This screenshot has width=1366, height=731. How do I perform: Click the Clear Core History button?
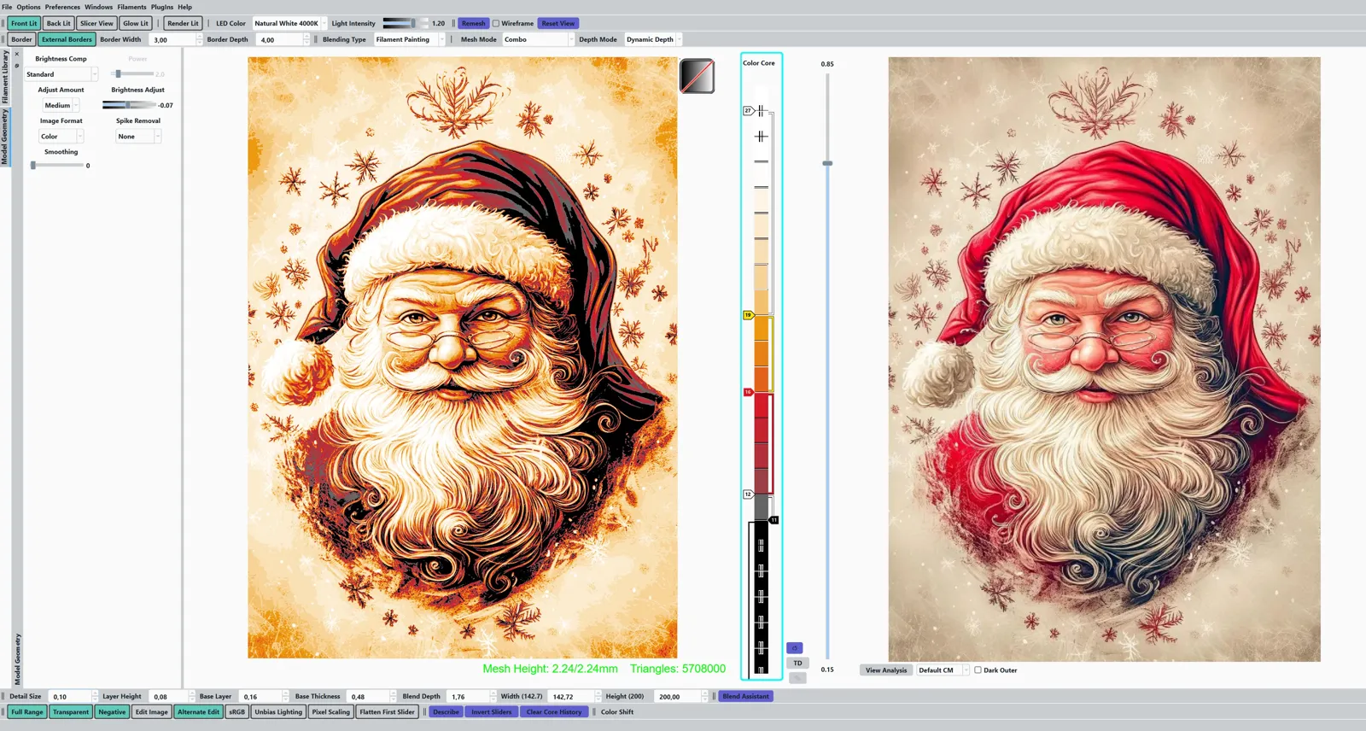[x=554, y=711]
